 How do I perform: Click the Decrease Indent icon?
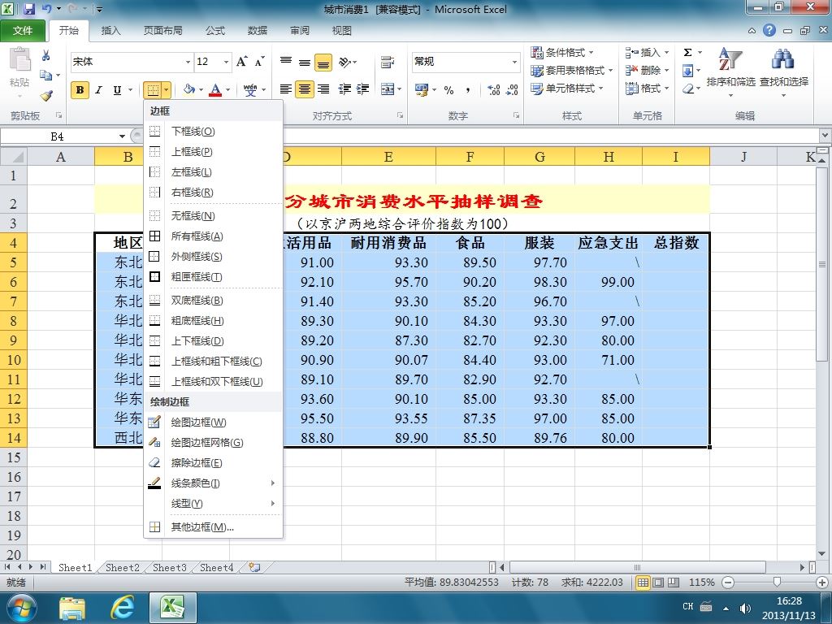pyautogui.click(x=344, y=89)
